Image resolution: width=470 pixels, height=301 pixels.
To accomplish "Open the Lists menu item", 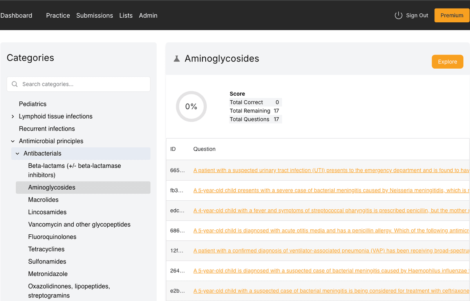I will pyautogui.click(x=126, y=15).
